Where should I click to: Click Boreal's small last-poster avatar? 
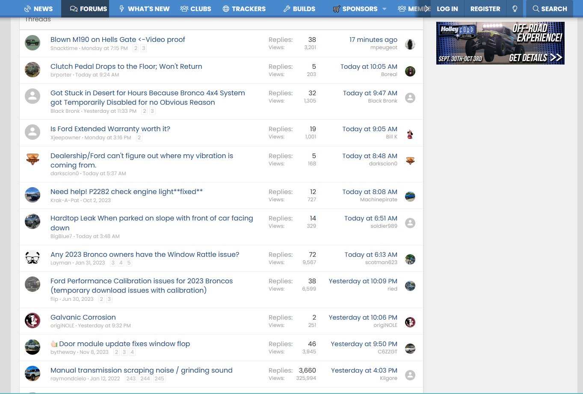410,71
